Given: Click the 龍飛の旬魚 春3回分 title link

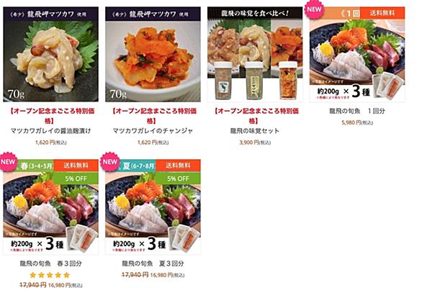Looking at the screenshot, I should tap(50, 263).
